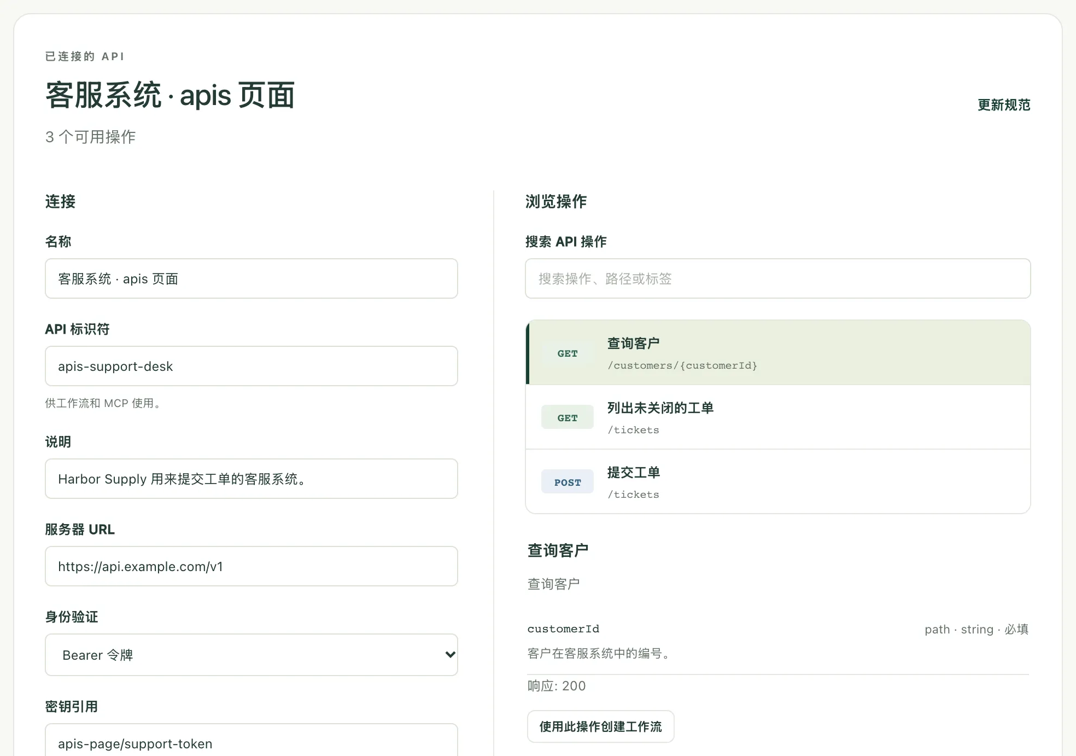1076x756 pixels.
Task: Edit the 密钥引用 field apis-page/support-token
Action: click(252, 740)
